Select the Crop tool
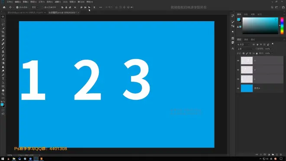Screen dimensions: 286x161 (3, 32)
